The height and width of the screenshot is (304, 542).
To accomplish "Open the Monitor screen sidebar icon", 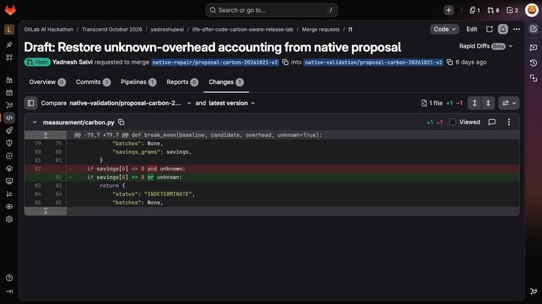I will 9,181.
